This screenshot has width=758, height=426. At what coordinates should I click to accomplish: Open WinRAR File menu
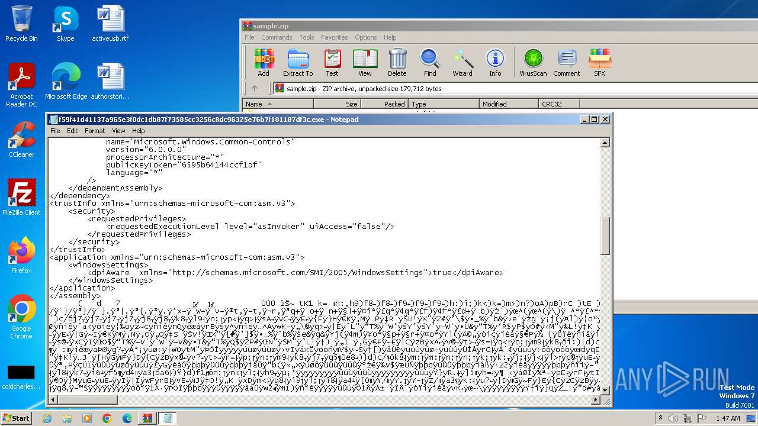[249, 37]
